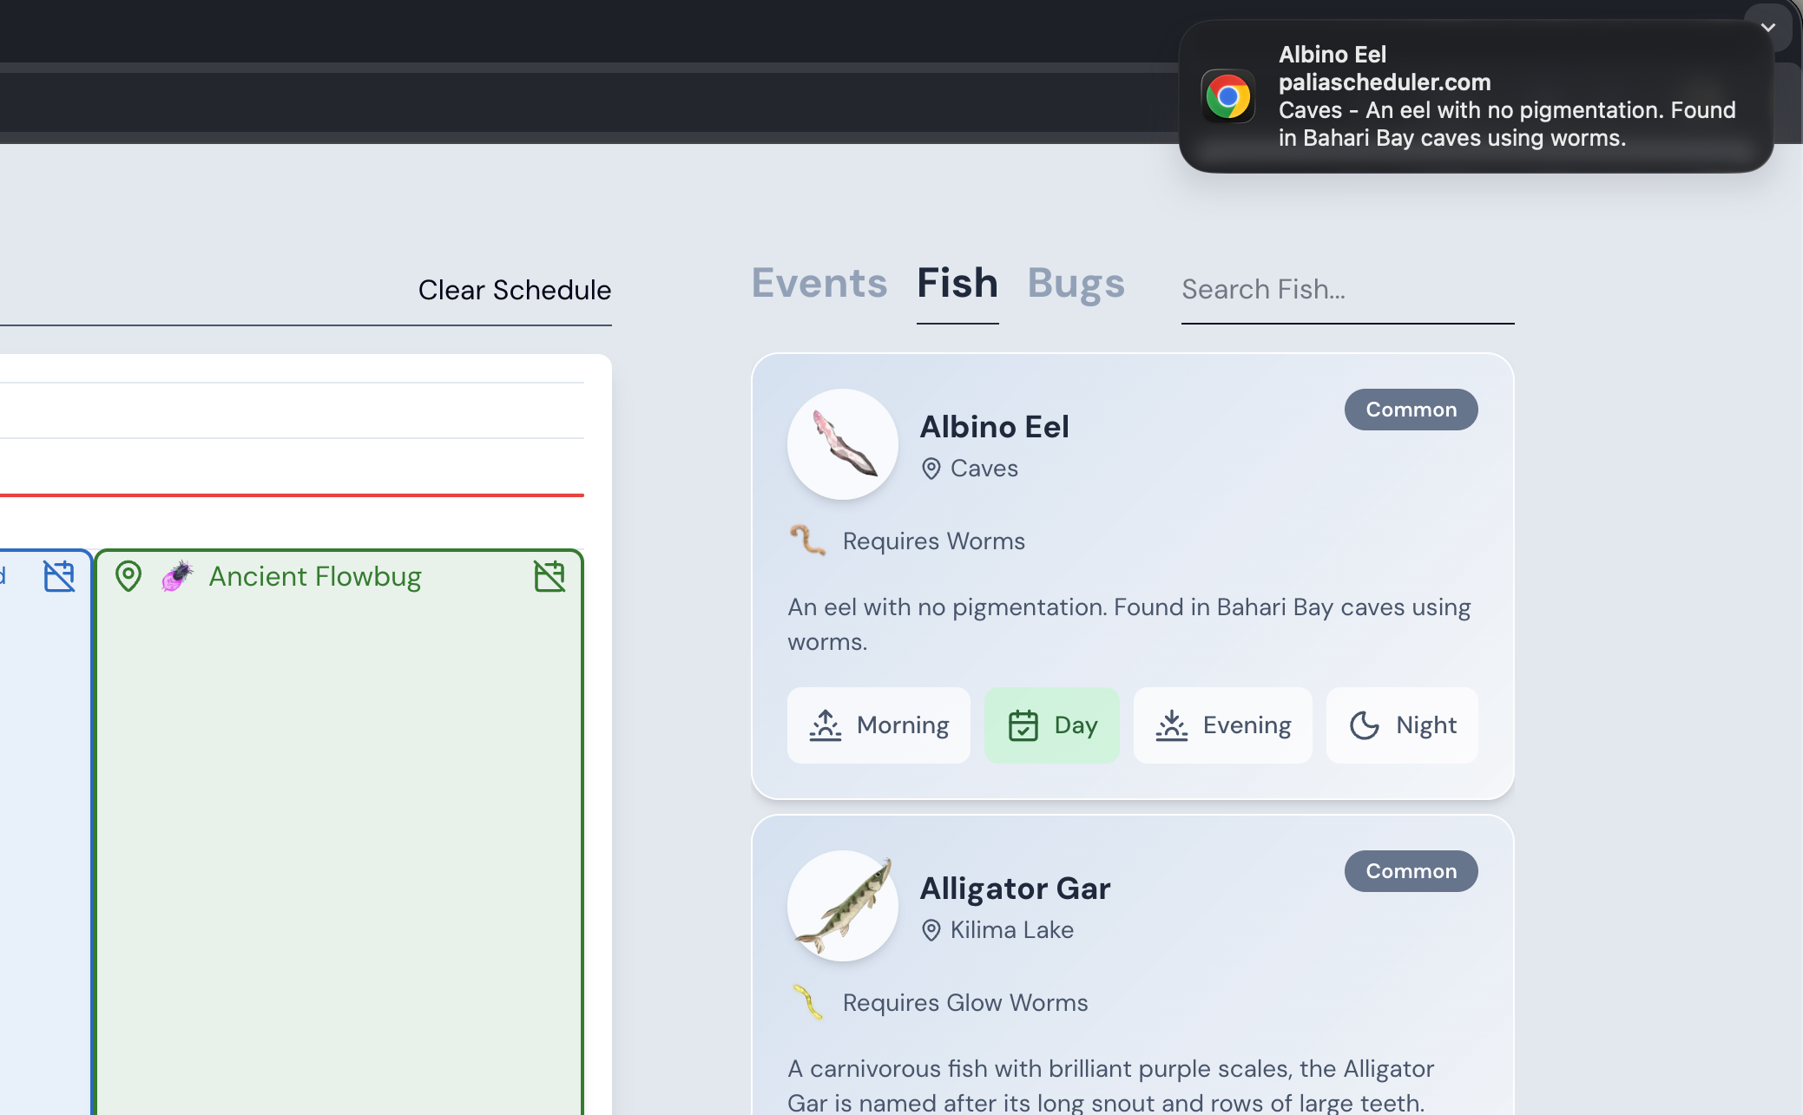Switch to the Bugs tab
The width and height of the screenshot is (1803, 1115).
click(1076, 282)
